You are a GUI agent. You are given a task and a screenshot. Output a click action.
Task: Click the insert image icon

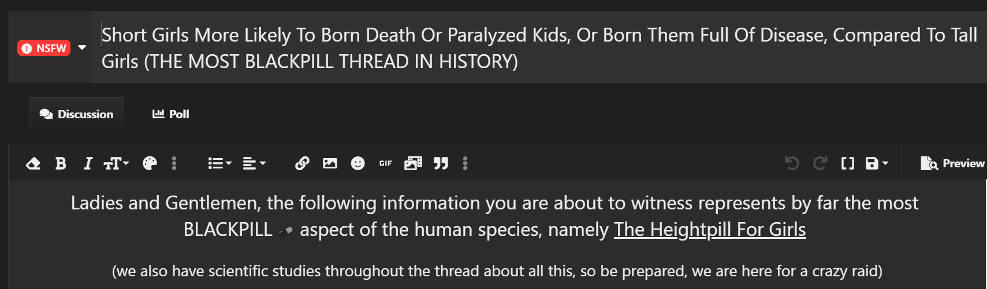click(x=330, y=164)
